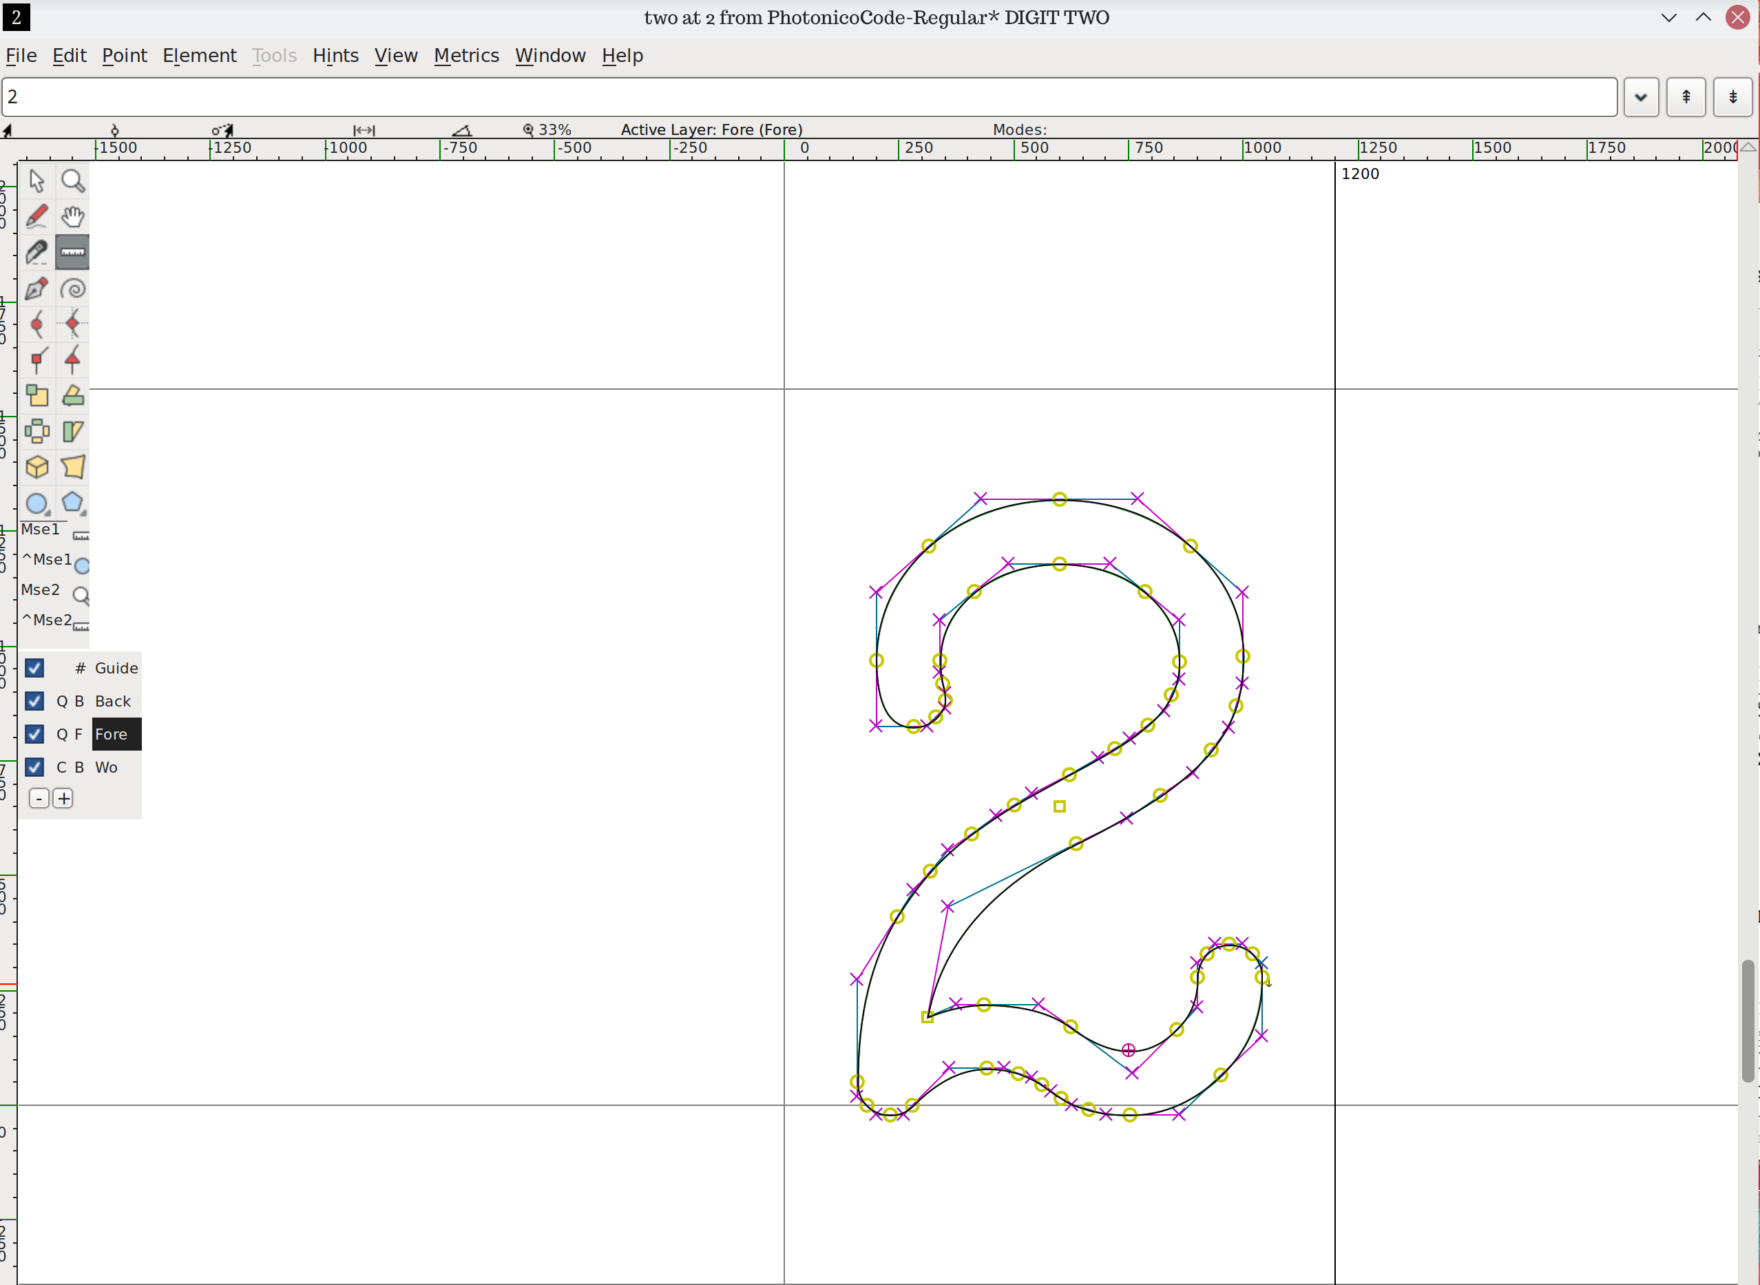1760x1285 pixels.
Task: Toggle Guide layer visibility checkbox
Action: 34,668
